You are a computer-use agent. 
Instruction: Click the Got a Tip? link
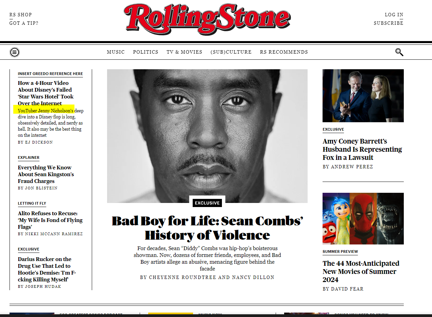(x=24, y=23)
